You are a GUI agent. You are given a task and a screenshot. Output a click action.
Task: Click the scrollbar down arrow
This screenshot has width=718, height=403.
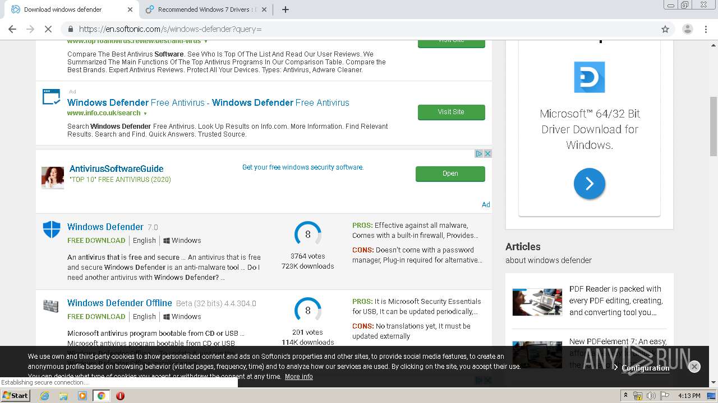click(714, 382)
